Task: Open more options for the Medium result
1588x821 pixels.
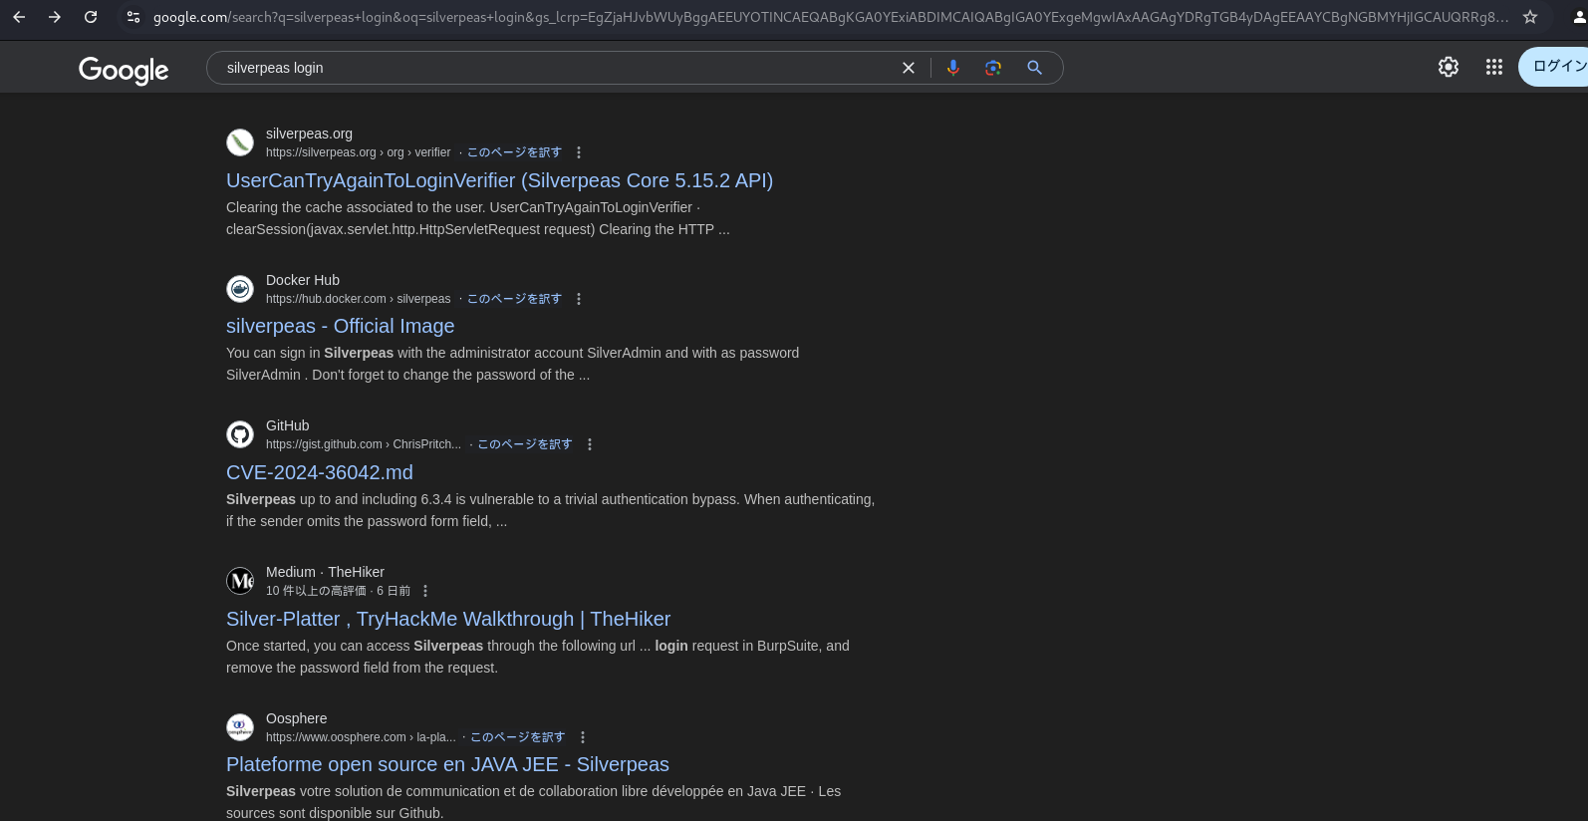Action: click(425, 591)
